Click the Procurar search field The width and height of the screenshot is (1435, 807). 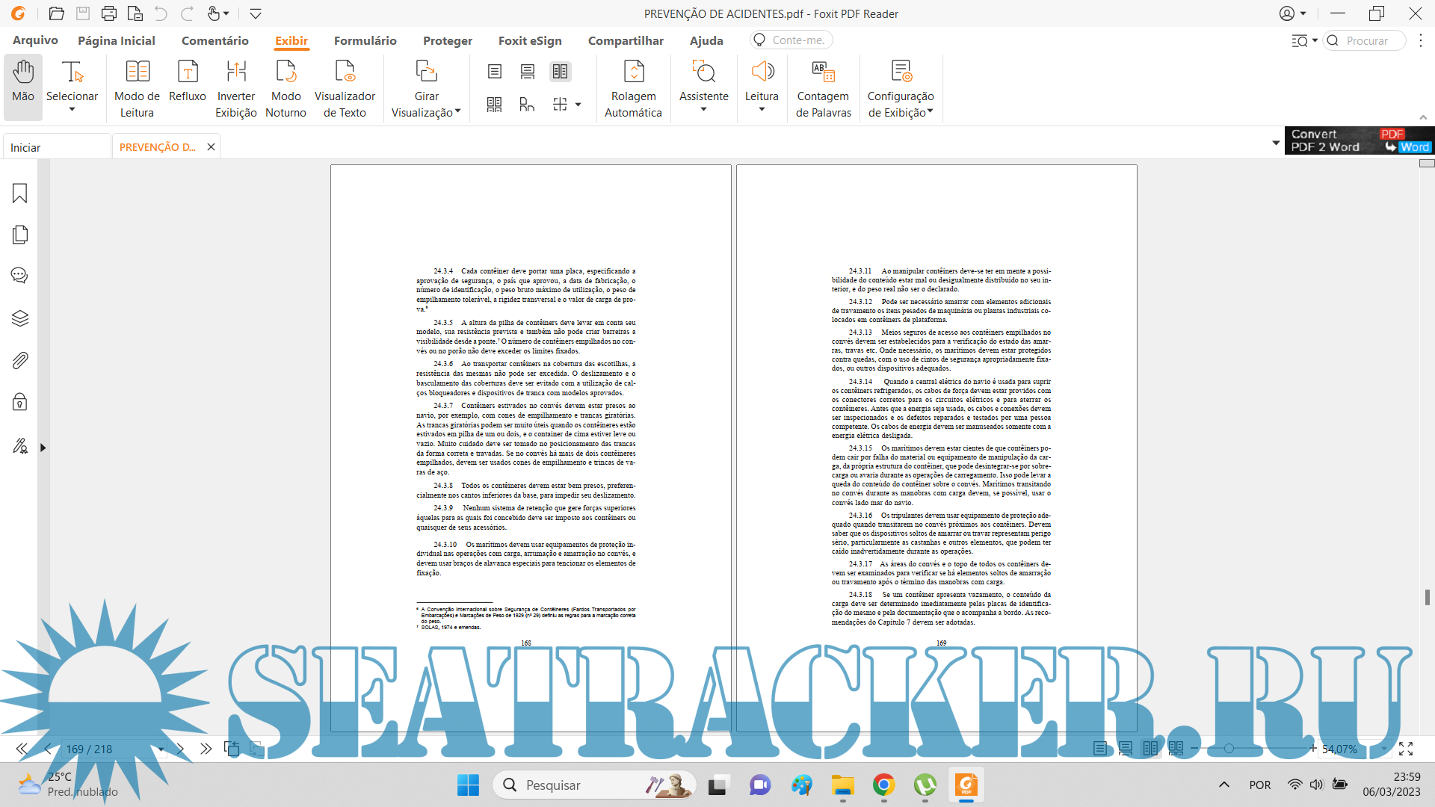1366,40
